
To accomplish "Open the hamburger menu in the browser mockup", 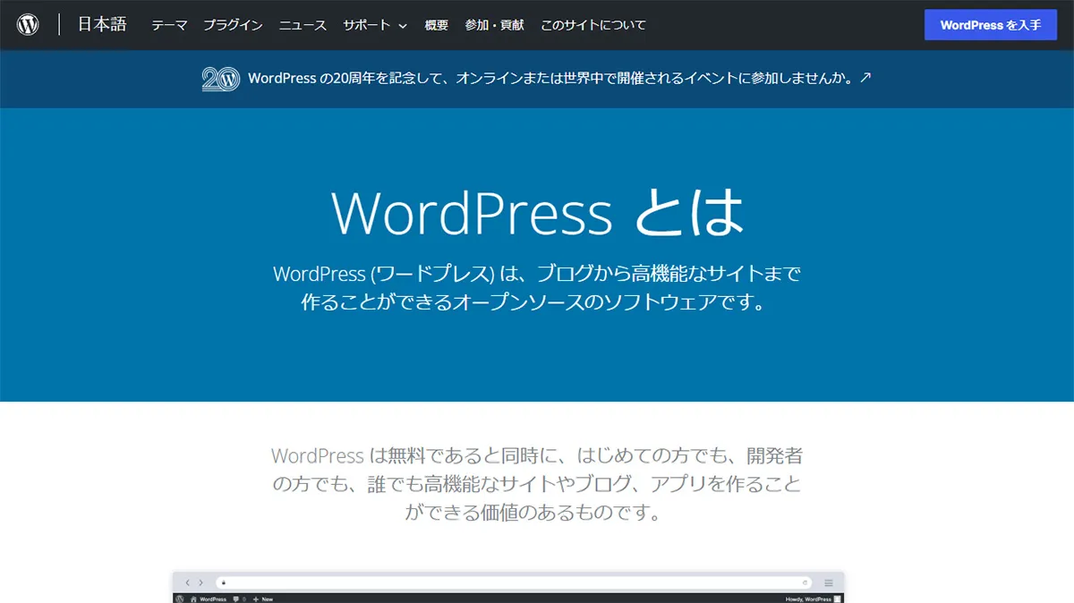I will coord(827,582).
